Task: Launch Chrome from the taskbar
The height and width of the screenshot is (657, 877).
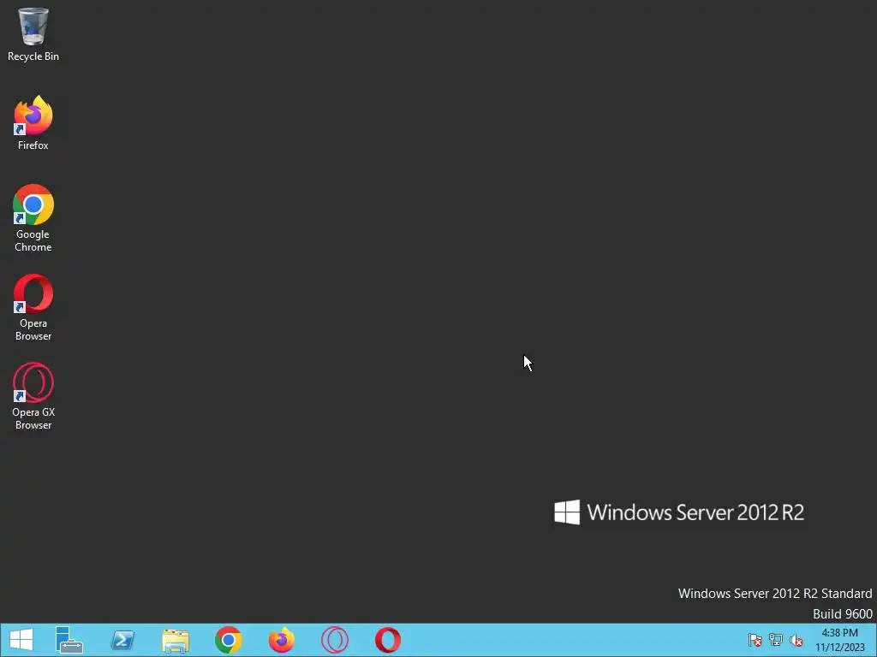Action: [x=228, y=640]
